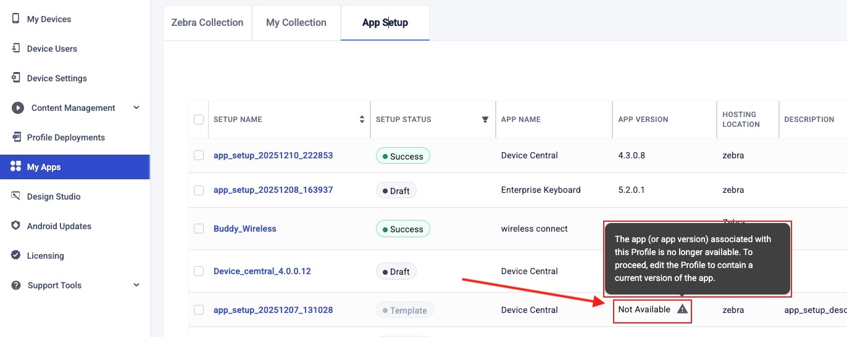
Task: Click the Not Available warning triangle icon
Action: click(682, 309)
